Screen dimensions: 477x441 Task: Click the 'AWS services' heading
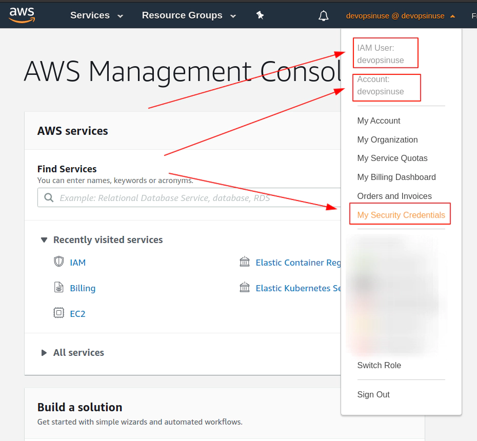[72, 131]
